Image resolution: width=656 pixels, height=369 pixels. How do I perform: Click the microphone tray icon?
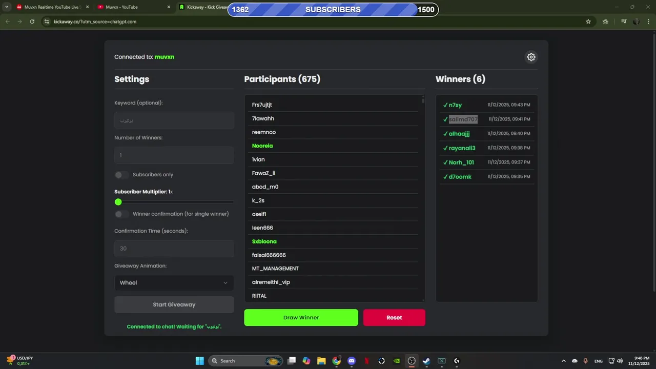pyautogui.click(x=586, y=361)
